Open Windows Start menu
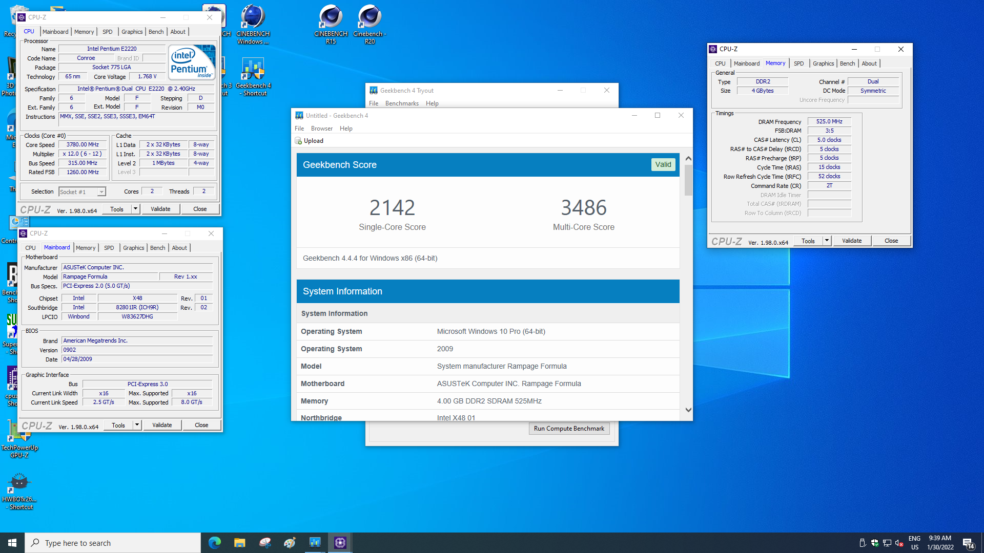984x553 pixels. (x=12, y=543)
